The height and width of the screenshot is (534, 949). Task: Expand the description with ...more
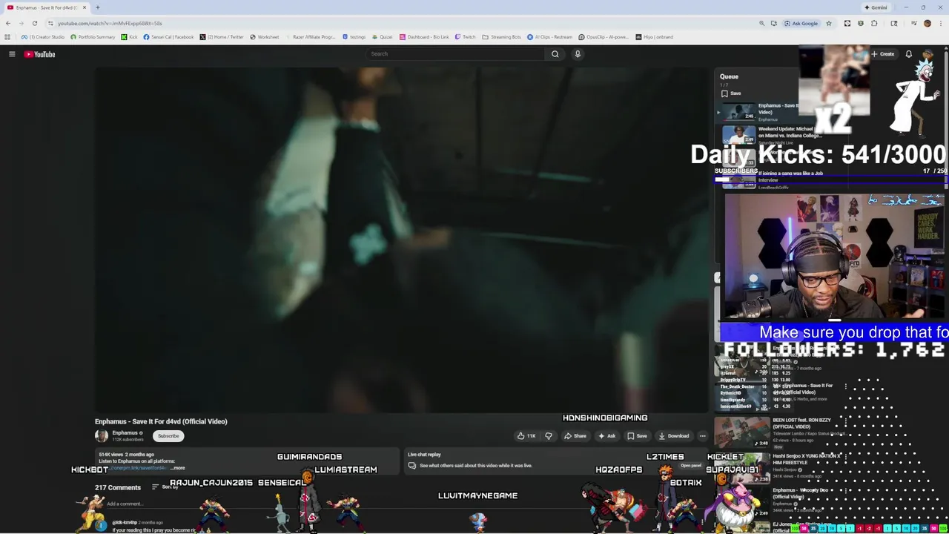tap(177, 468)
